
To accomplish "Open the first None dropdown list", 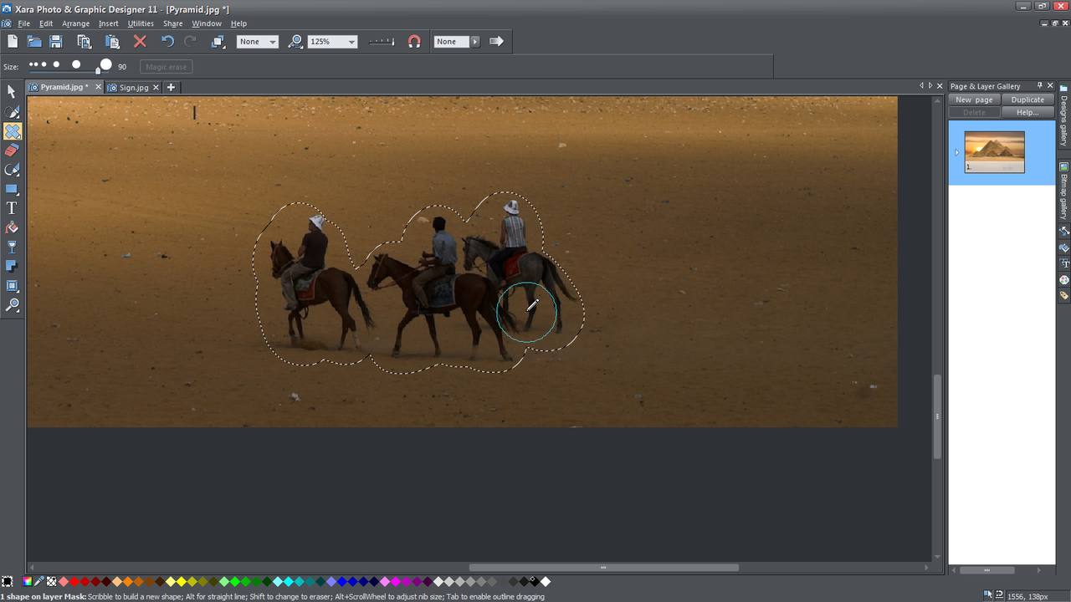I will pyautogui.click(x=273, y=42).
